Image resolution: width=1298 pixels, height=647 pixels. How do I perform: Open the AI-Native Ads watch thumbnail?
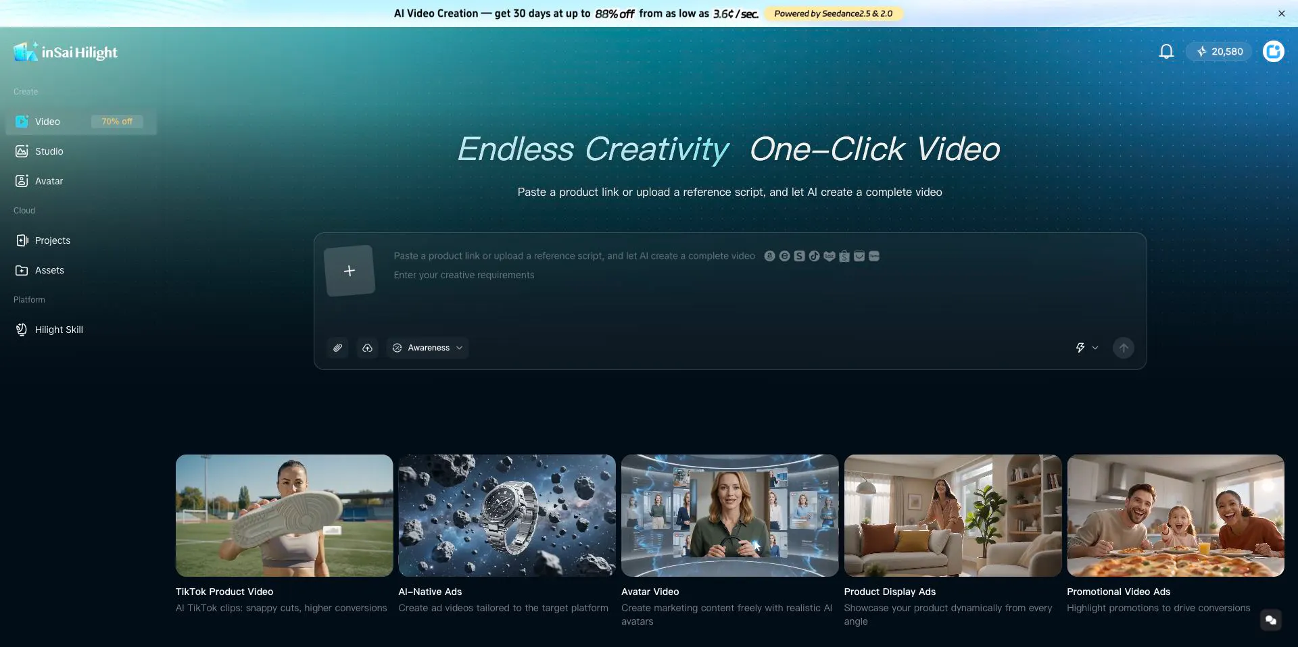[x=507, y=515]
